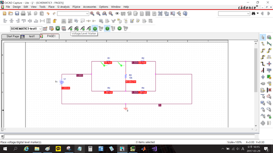Click the Voltage/Level Marker tool
The height and width of the screenshot is (153, 273).
point(70,28)
